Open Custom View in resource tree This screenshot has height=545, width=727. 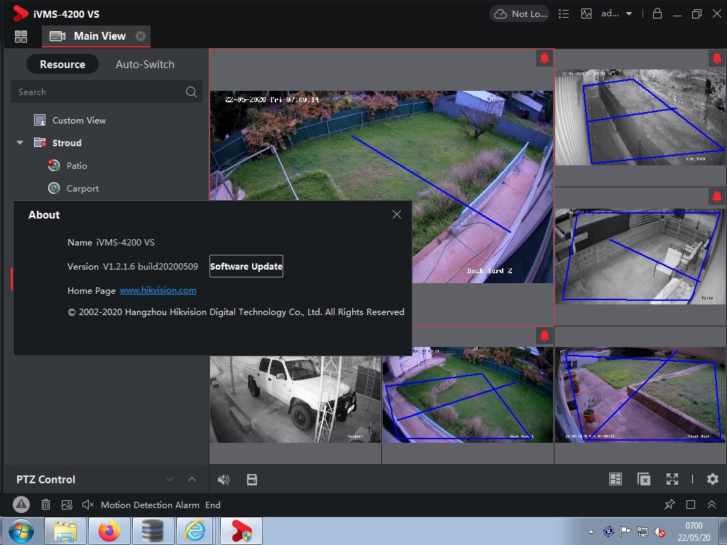[x=70, y=121]
